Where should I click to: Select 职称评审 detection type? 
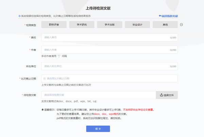pos(54,25)
